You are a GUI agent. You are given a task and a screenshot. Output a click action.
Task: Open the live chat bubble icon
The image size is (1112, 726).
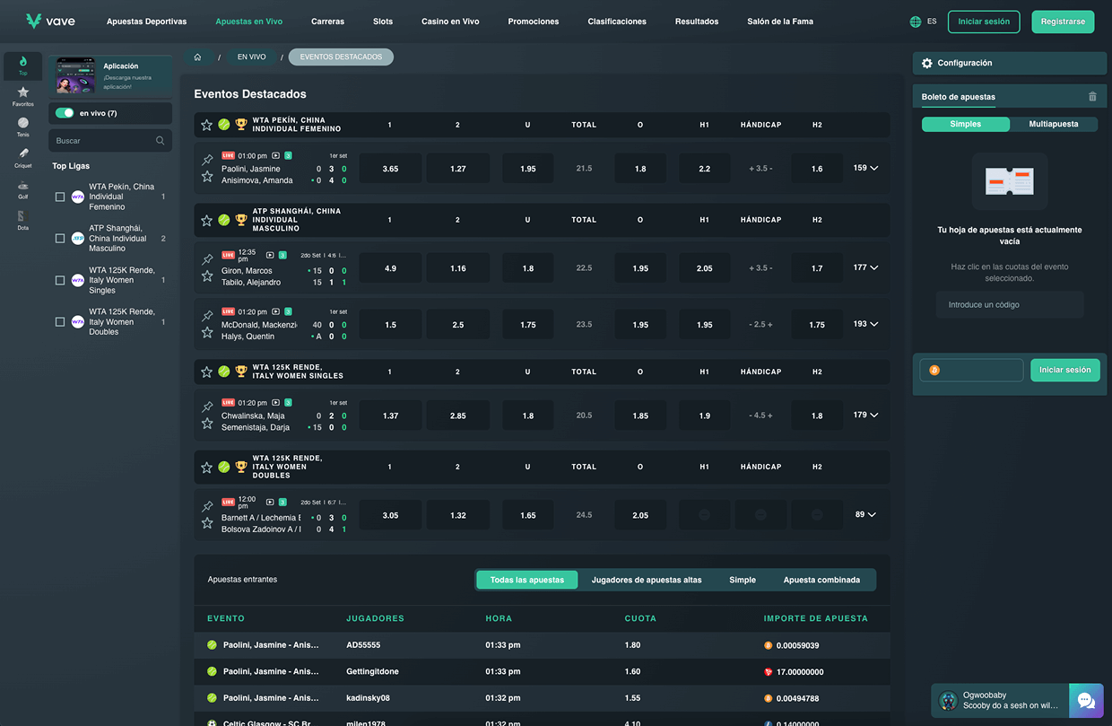[1086, 701]
